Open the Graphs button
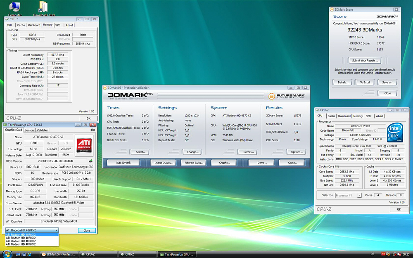This screenshot has width=413, height=258. coord(224,163)
